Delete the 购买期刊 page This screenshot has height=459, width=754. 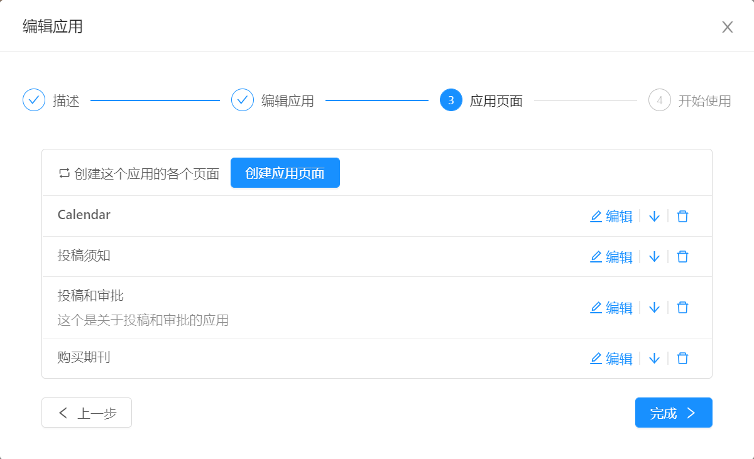coord(682,359)
